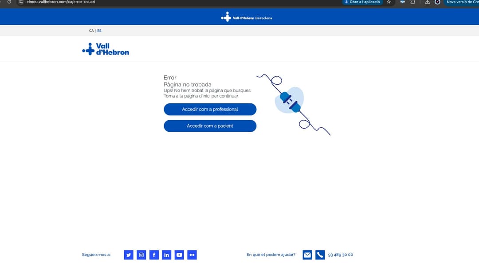
Task: Click Obre a l'aplicació in address bar
Action: [x=362, y=2]
